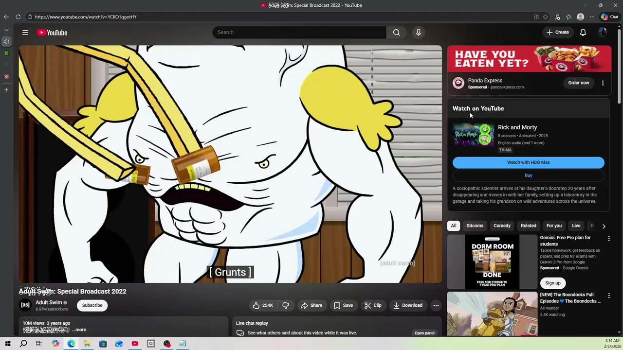
Task: Open the Dorm Room Done Gemini ad thumbnail
Action: coord(493,262)
